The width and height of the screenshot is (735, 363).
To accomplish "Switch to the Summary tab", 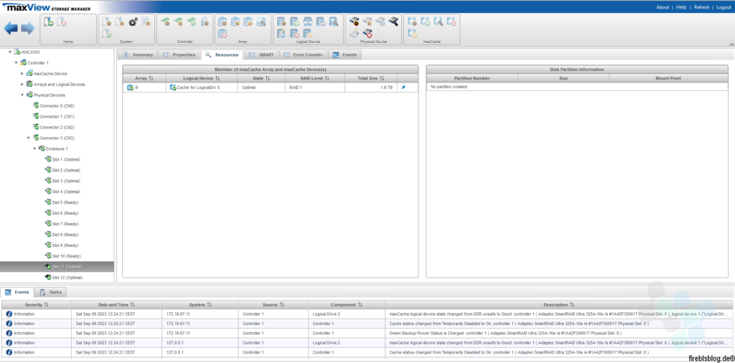I will coord(137,55).
